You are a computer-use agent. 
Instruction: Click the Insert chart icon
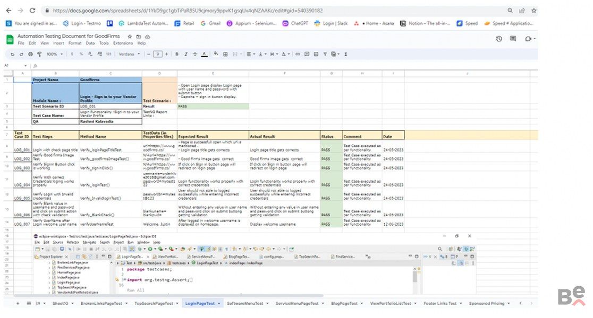[x=316, y=54]
